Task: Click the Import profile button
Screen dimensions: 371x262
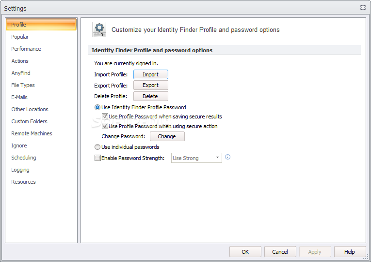Action: [x=151, y=74]
